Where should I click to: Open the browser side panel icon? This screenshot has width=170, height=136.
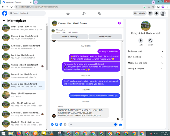pyautogui.click(x=158, y=7)
